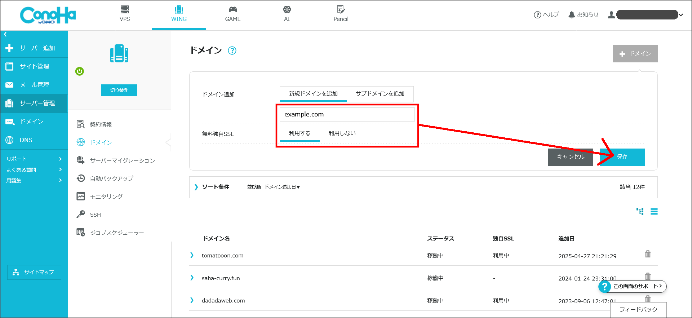
Task: Open the お知らせ notifications bell
Action: point(583,15)
